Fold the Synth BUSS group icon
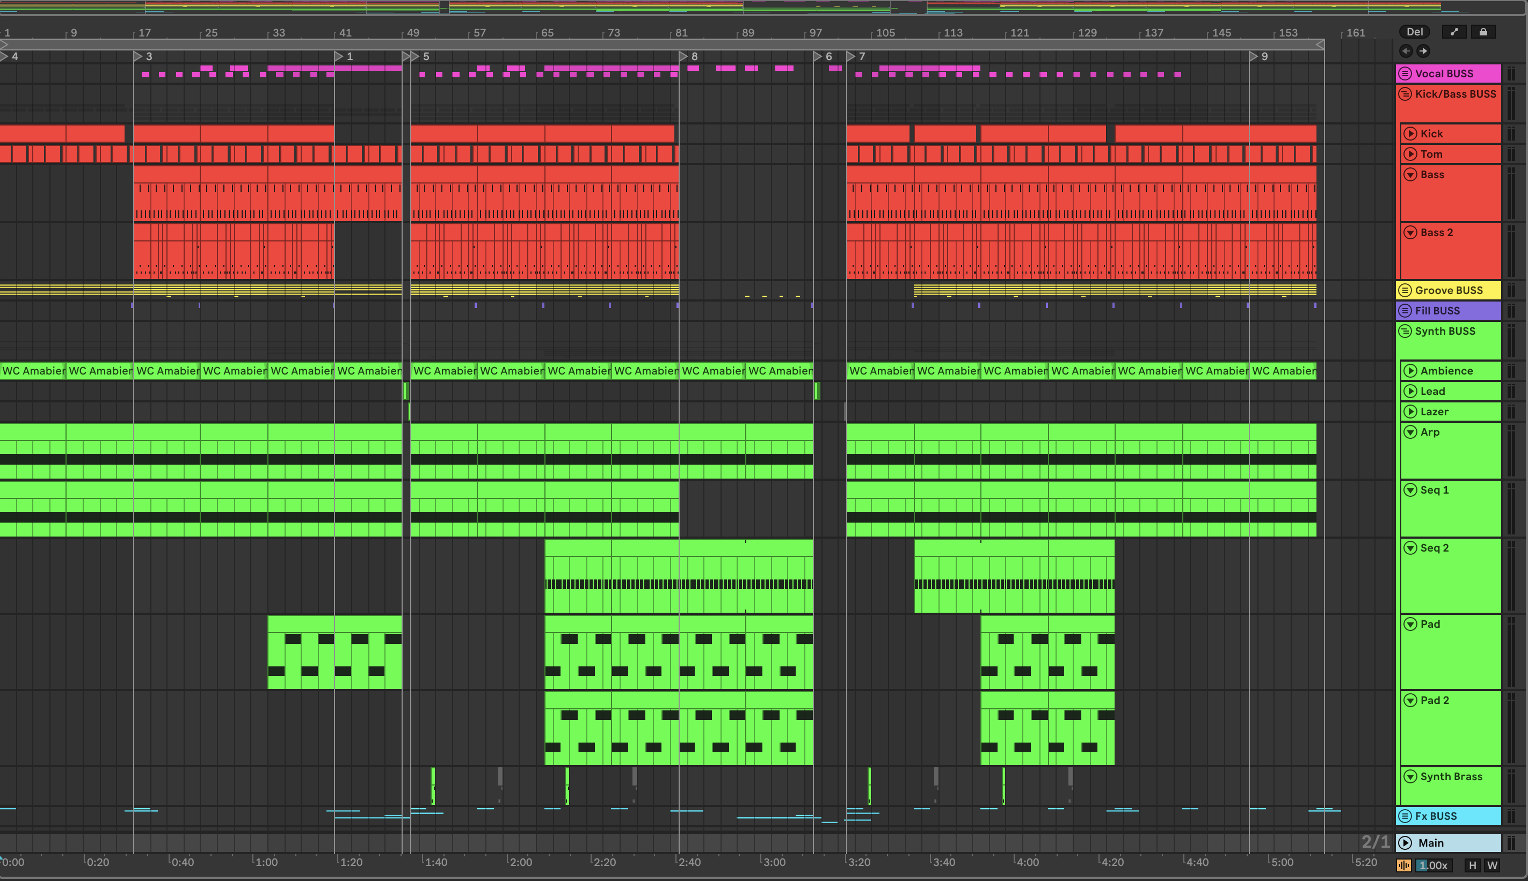This screenshot has width=1528, height=881. 1405,331
